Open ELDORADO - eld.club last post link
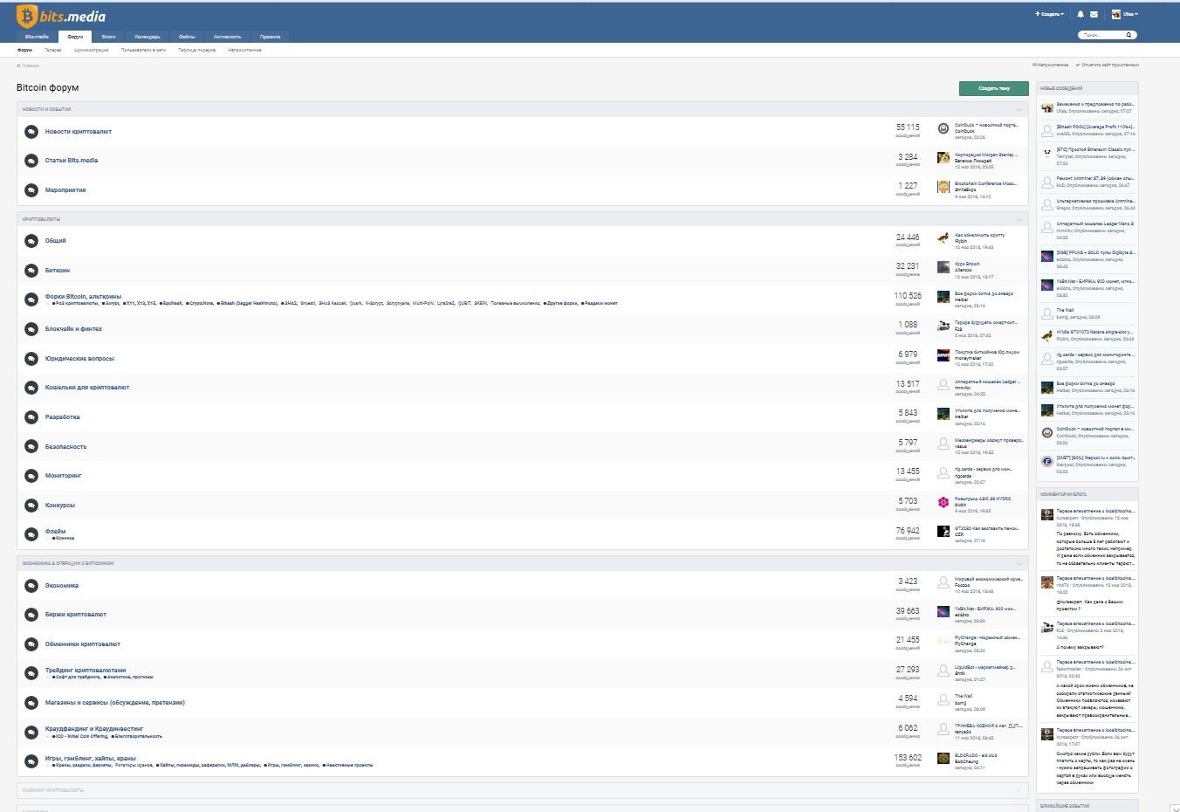The height and width of the screenshot is (812, 1180). 976,755
